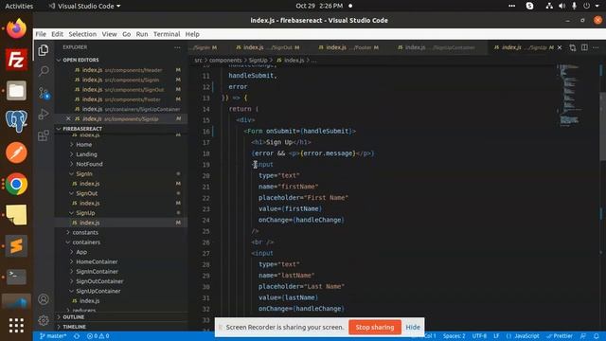Open the Selection menu
This screenshot has width=606, height=341.
(x=82, y=34)
